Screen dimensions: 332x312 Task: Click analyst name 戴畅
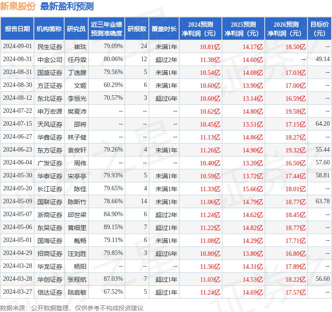click(80, 241)
